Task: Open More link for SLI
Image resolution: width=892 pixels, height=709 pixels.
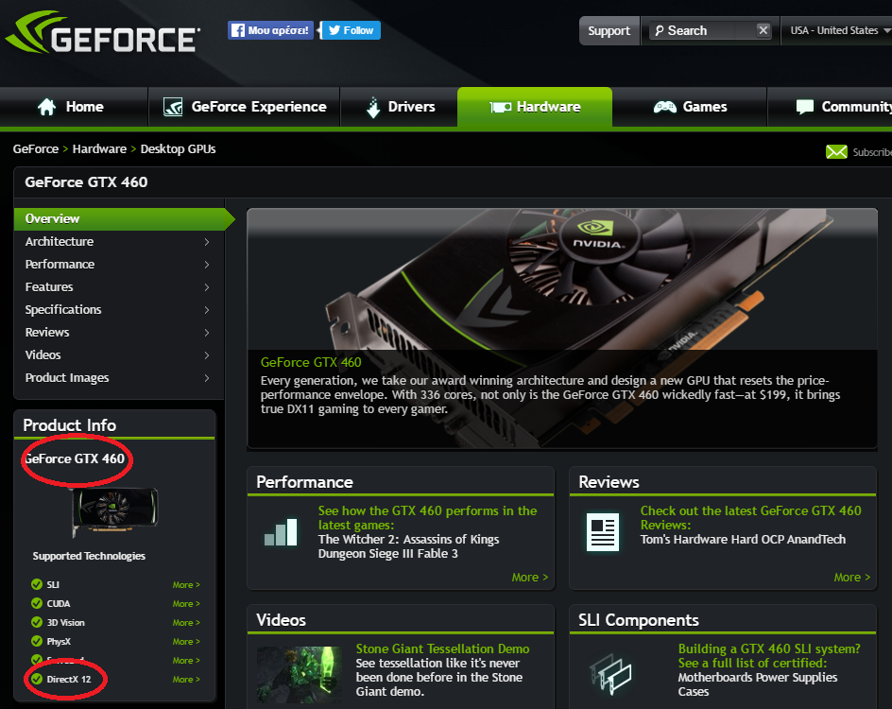Action: (186, 585)
